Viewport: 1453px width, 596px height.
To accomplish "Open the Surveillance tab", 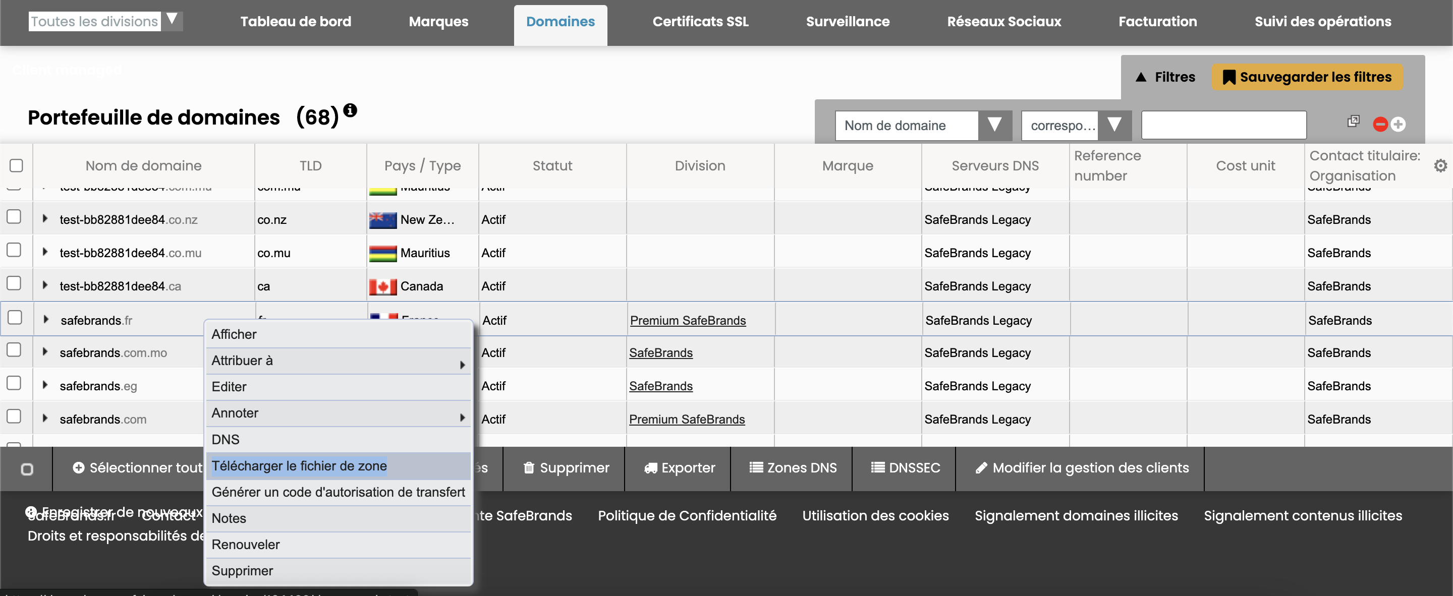I will [848, 21].
